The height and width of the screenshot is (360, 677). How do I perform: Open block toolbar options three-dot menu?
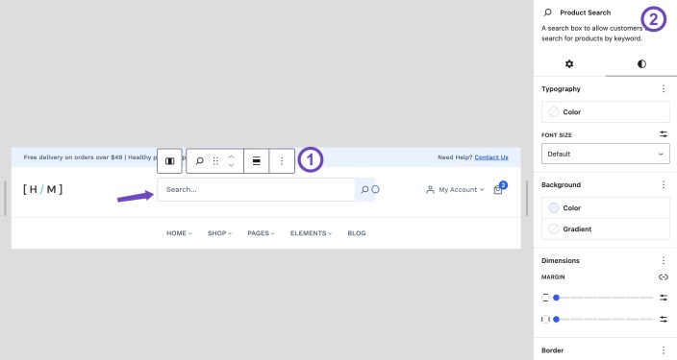pos(282,161)
